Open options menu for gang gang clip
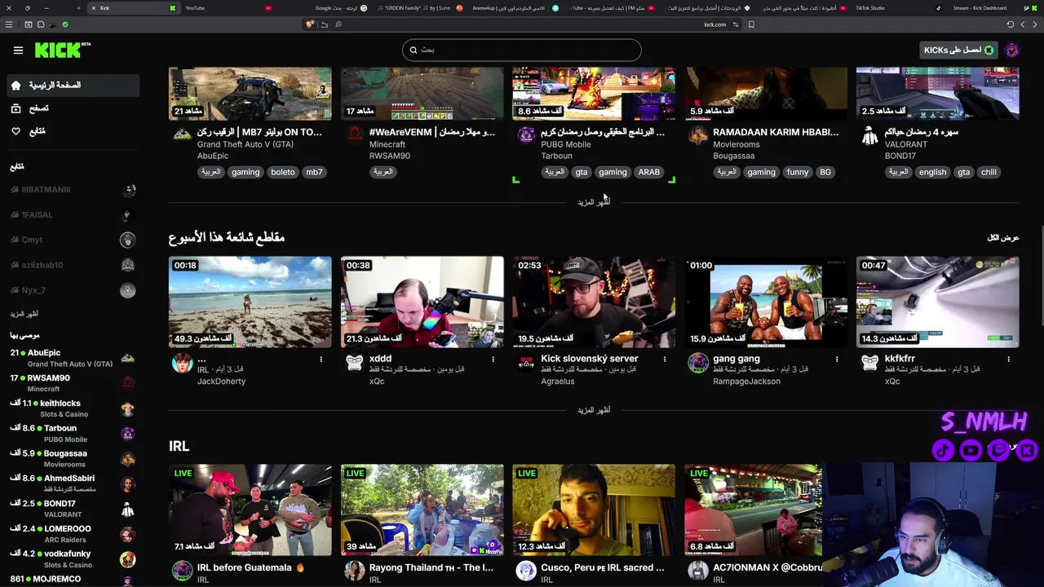Screen dimensions: 1044x587 837,359
